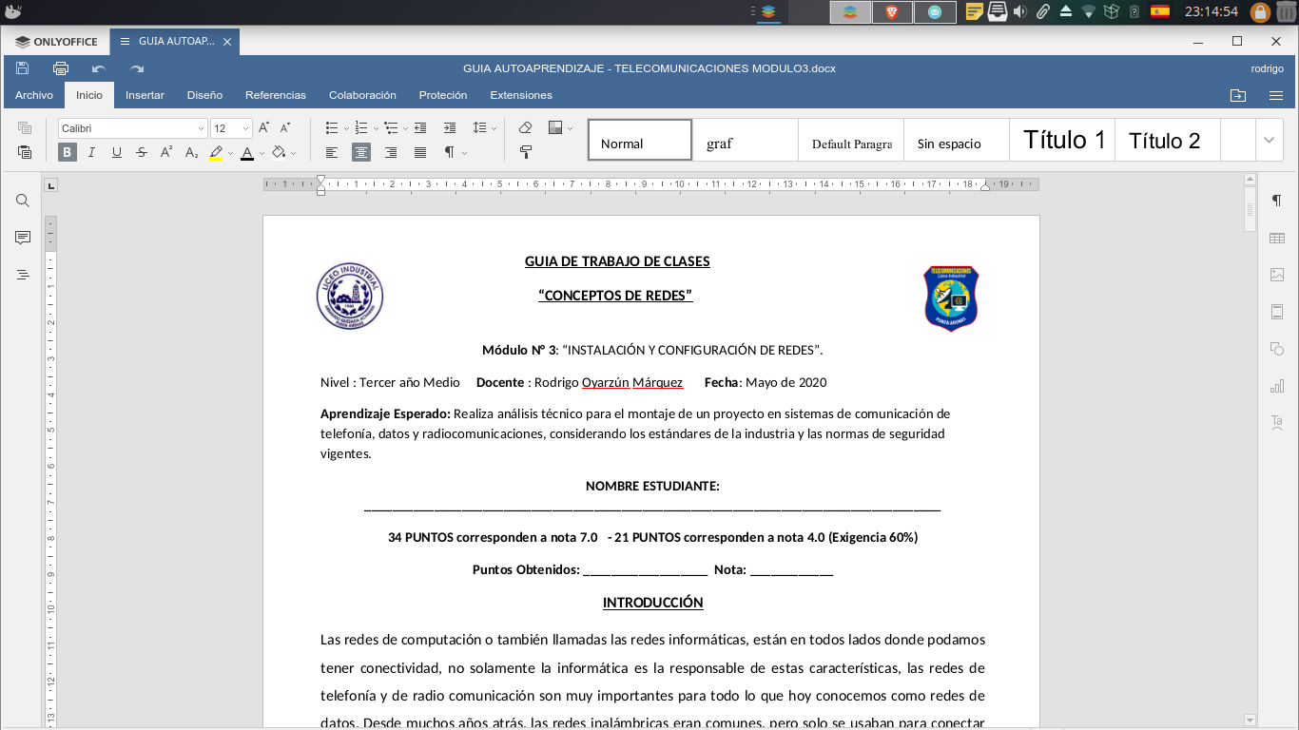Open shape settings in right sidebar

1277,349
